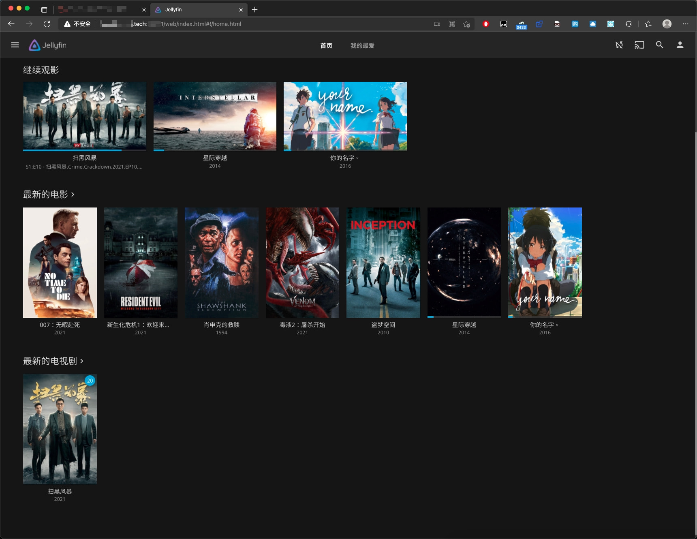Expand the 最新的电影 section

point(49,195)
